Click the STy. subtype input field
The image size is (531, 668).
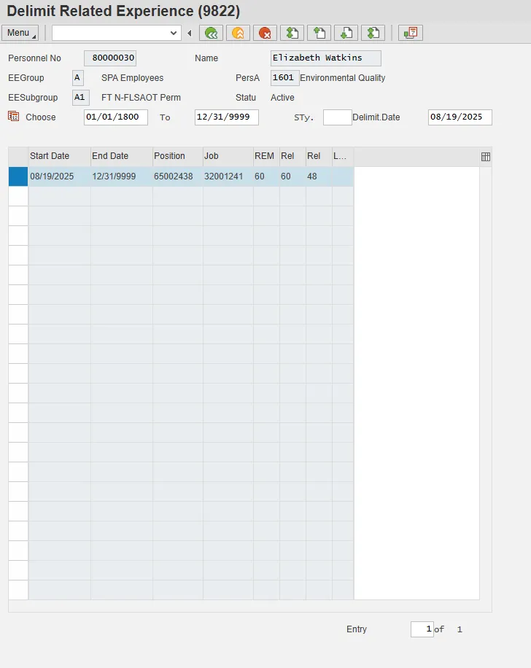[337, 117]
